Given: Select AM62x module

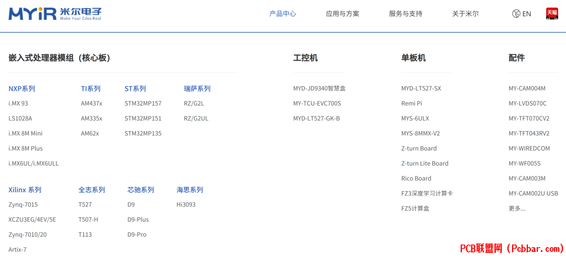Looking at the screenshot, I should [x=90, y=133].
